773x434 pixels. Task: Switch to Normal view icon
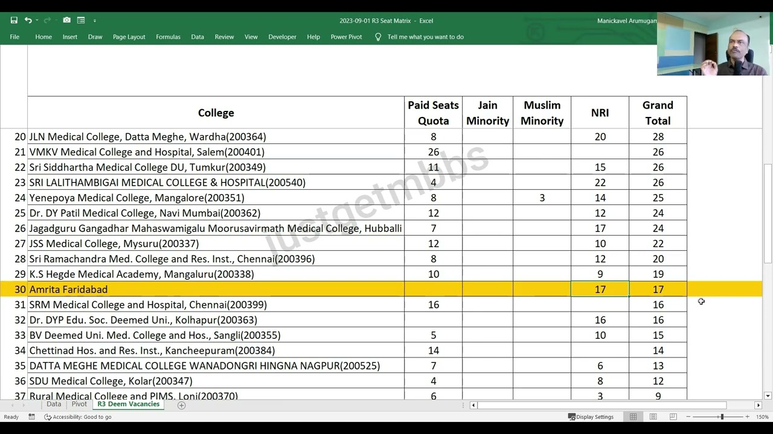pos(633,417)
